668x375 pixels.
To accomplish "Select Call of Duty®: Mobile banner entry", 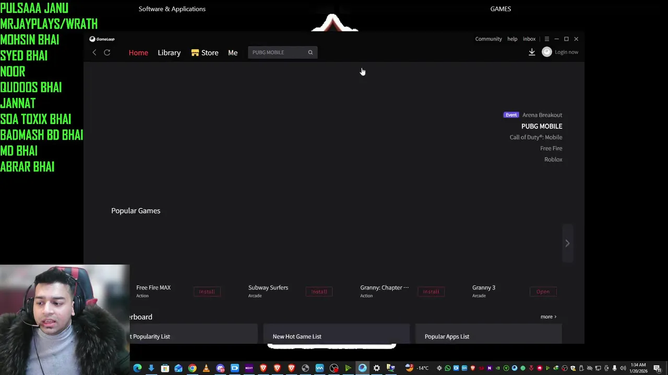I will pyautogui.click(x=536, y=137).
